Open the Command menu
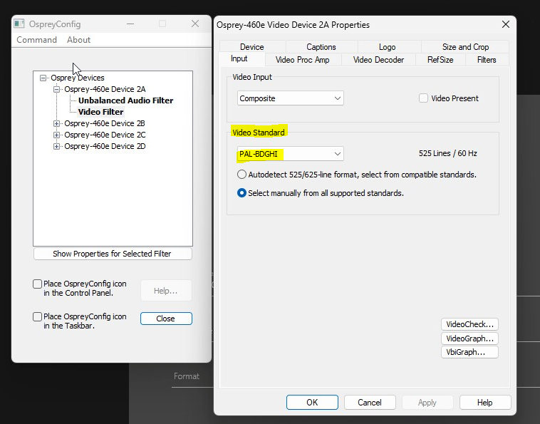The width and height of the screenshot is (540, 424). tap(36, 40)
